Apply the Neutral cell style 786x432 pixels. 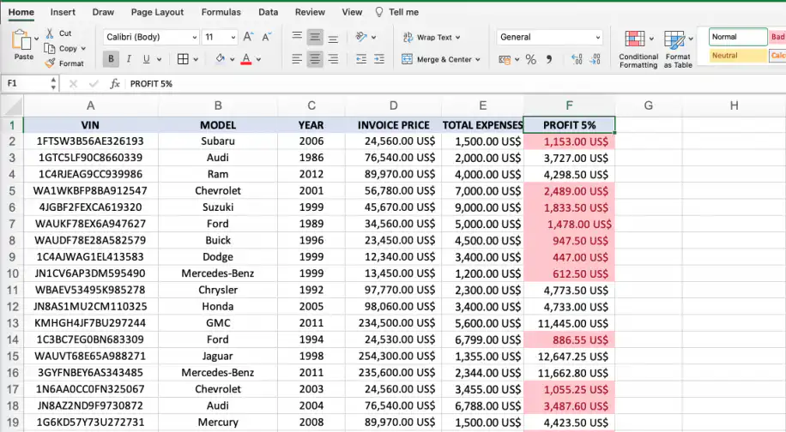(x=738, y=56)
